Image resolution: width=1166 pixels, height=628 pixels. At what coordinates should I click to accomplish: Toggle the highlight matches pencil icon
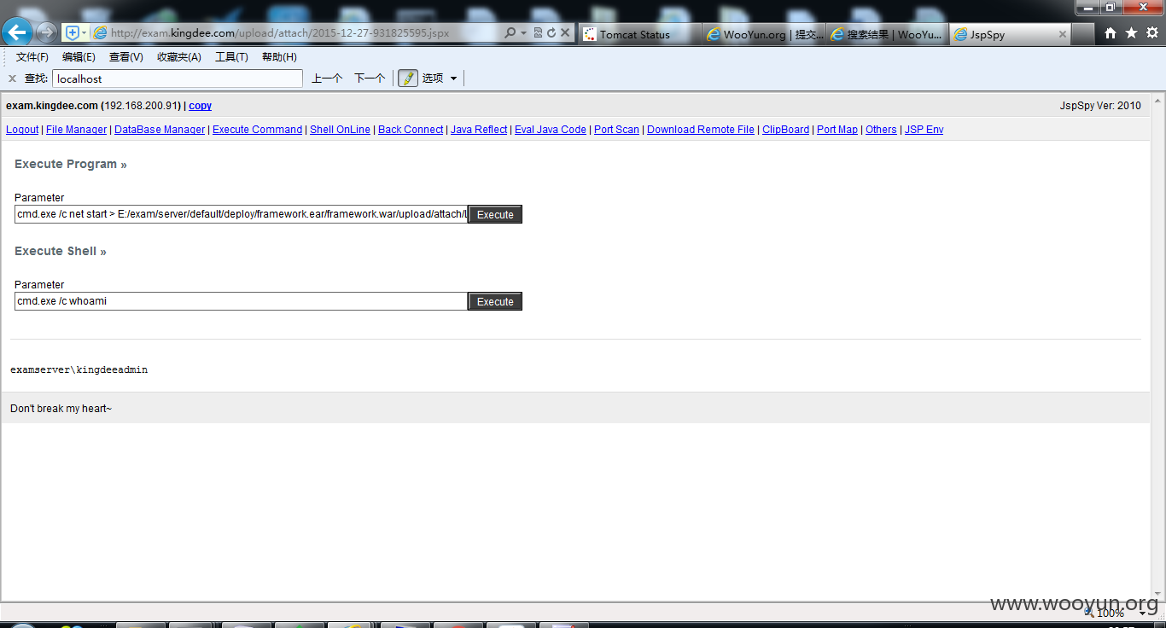coord(407,78)
